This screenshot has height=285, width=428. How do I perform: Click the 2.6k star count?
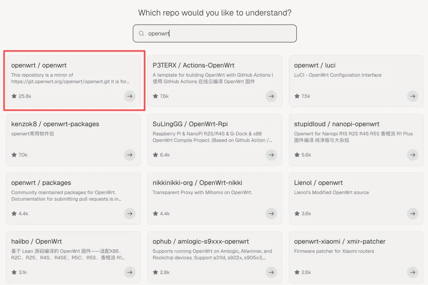pos(306,272)
